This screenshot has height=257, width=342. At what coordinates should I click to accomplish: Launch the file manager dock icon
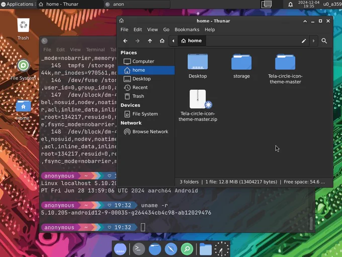155,249
